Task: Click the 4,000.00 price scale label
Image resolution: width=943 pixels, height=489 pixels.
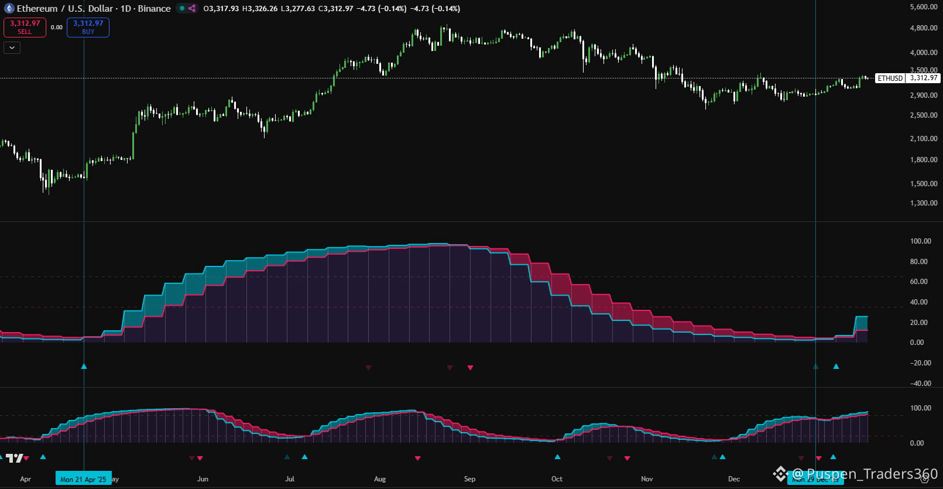Action: [924, 53]
